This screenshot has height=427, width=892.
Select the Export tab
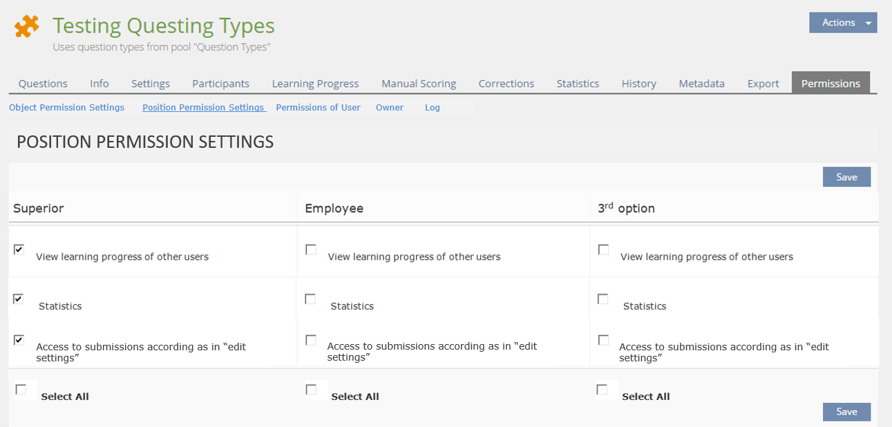tap(763, 84)
